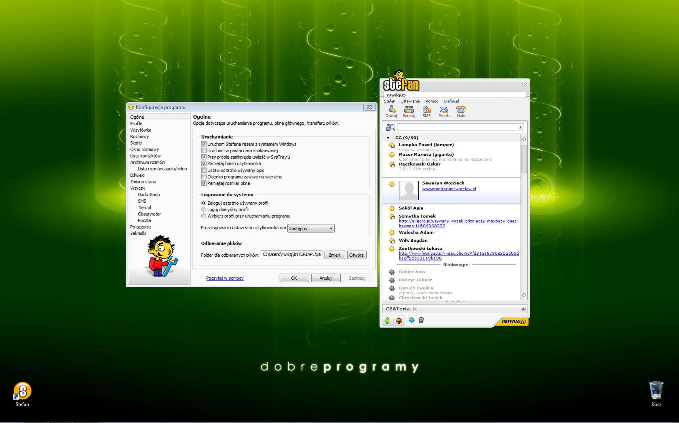Open the Pomoc menu
679x423 pixels.
point(432,101)
